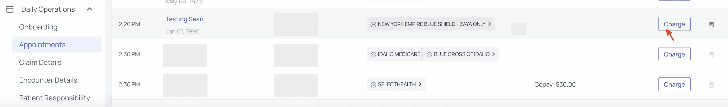This screenshot has height=107, width=728.
Task: Collapse the Daily Operations section chevron
Action: tap(90, 9)
